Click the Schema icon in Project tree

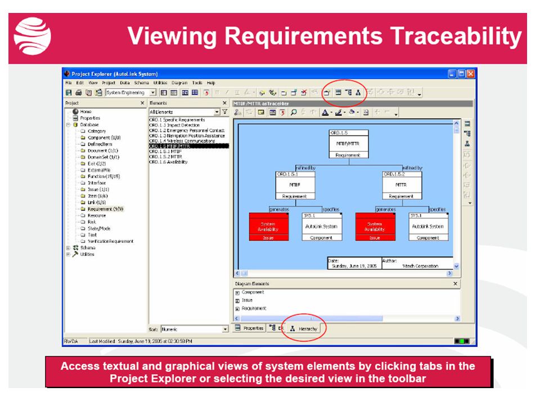click(75, 247)
